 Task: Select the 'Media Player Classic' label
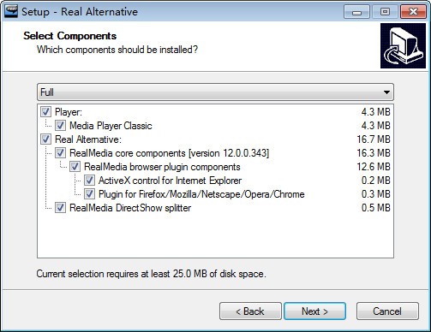pos(111,126)
